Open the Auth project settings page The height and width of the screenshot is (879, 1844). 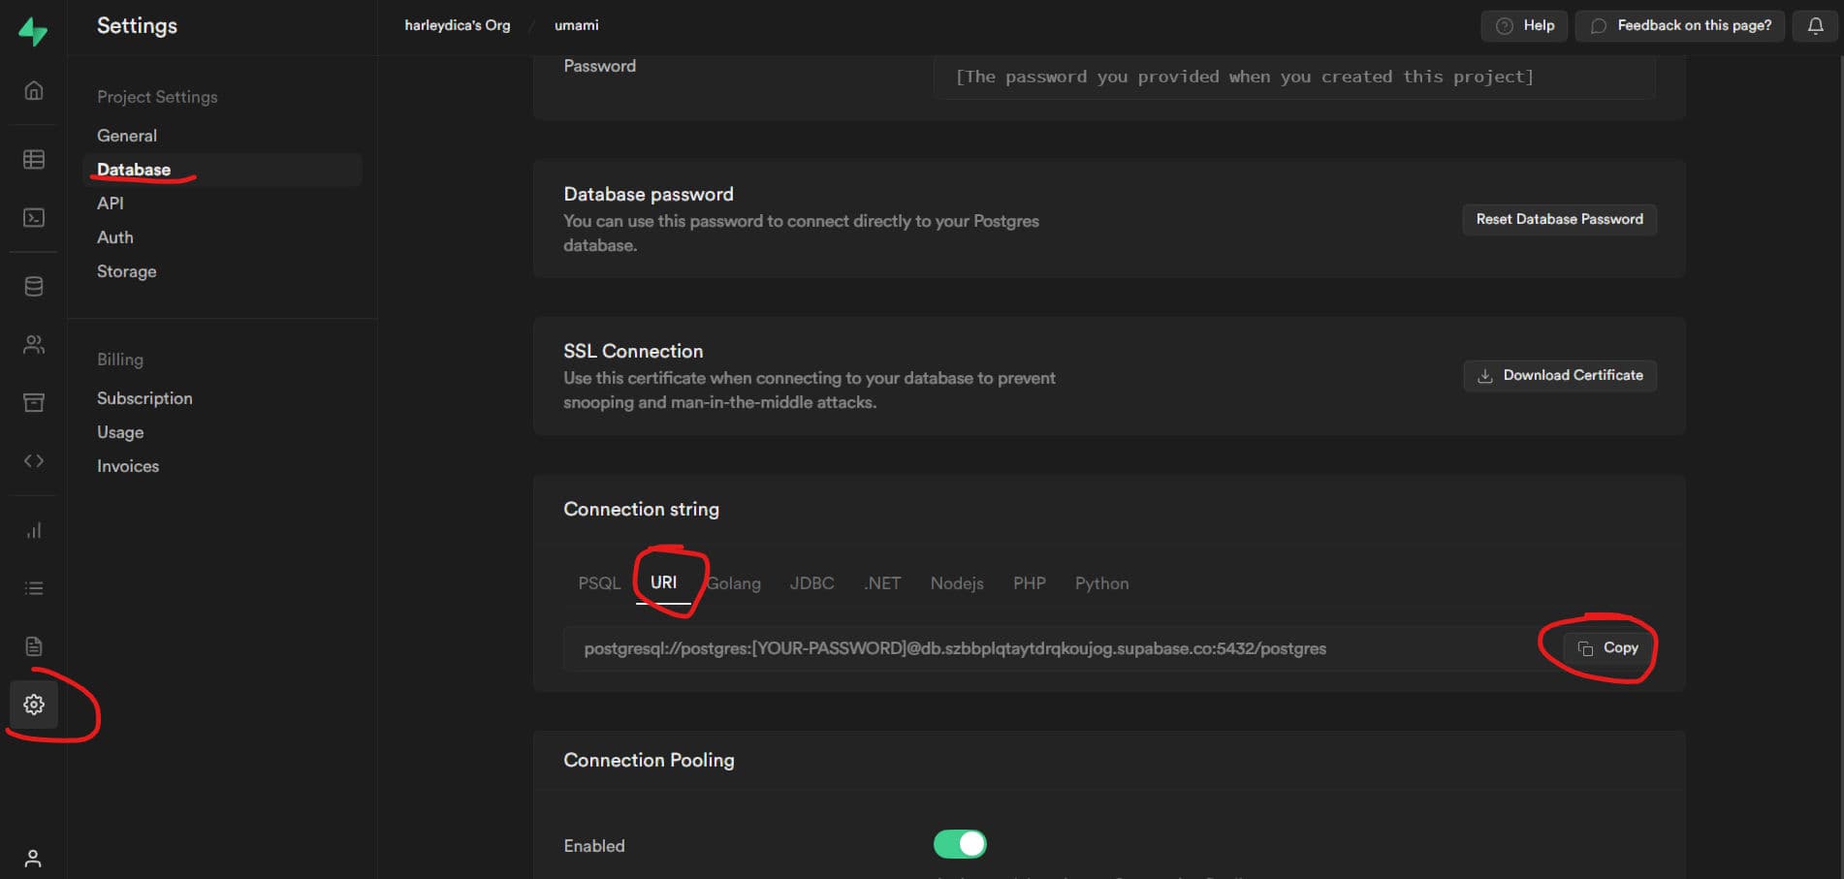pyautogui.click(x=114, y=236)
